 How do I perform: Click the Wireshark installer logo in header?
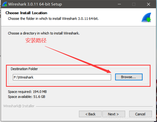pos(146,17)
